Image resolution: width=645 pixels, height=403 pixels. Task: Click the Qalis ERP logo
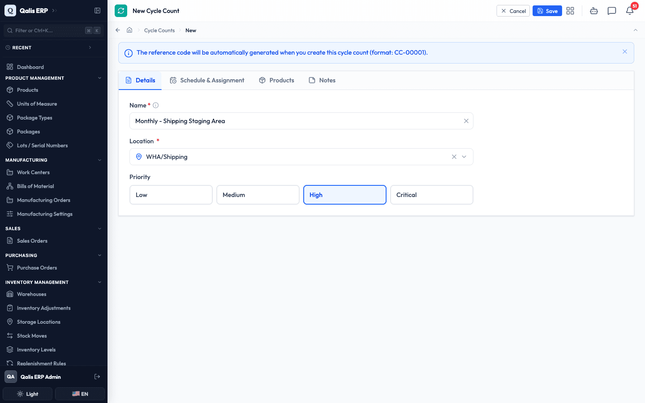coord(10,11)
